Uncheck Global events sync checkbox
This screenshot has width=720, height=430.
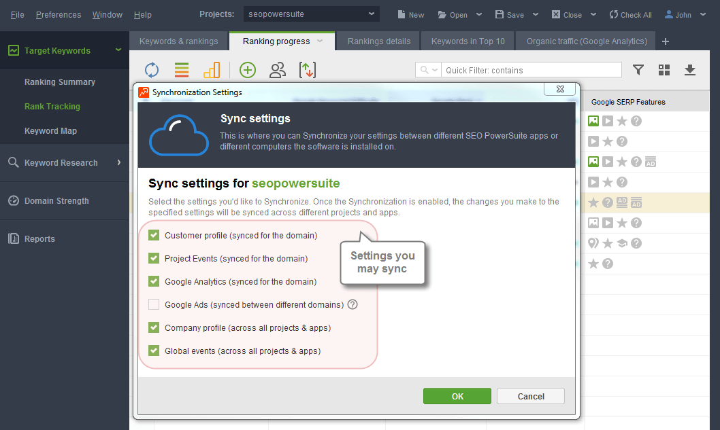(154, 351)
